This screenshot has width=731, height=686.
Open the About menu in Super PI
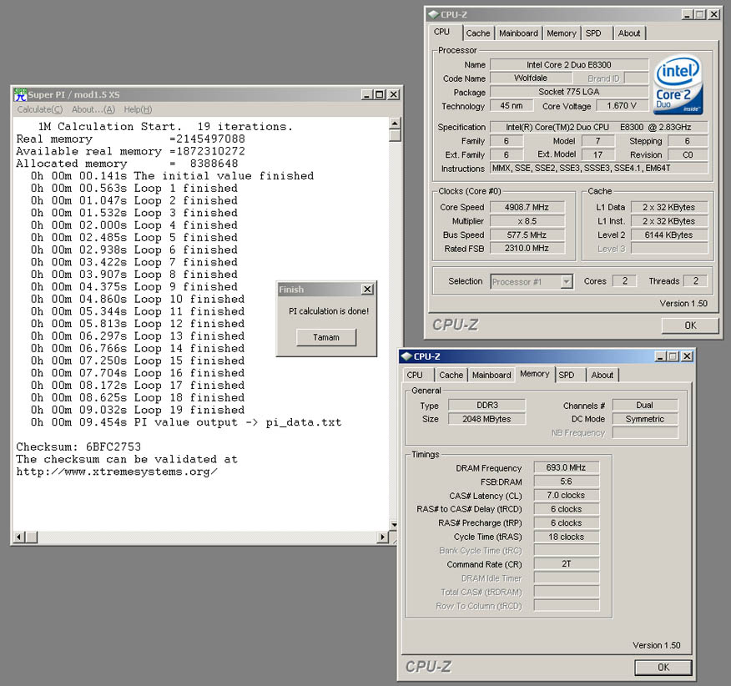[x=93, y=109]
